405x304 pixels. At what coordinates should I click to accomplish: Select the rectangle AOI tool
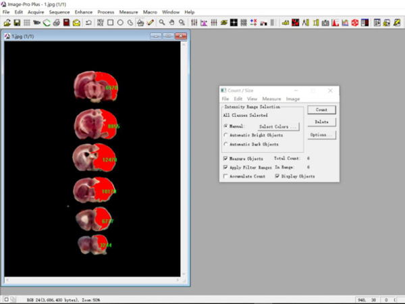[110, 22]
